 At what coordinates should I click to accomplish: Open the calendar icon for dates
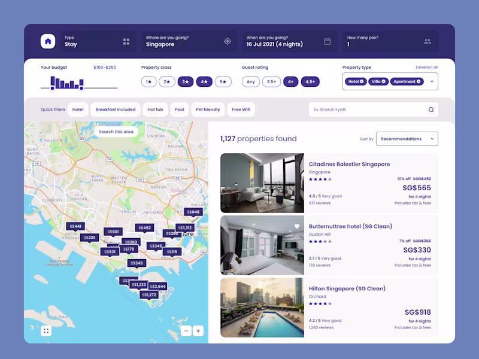point(327,41)
